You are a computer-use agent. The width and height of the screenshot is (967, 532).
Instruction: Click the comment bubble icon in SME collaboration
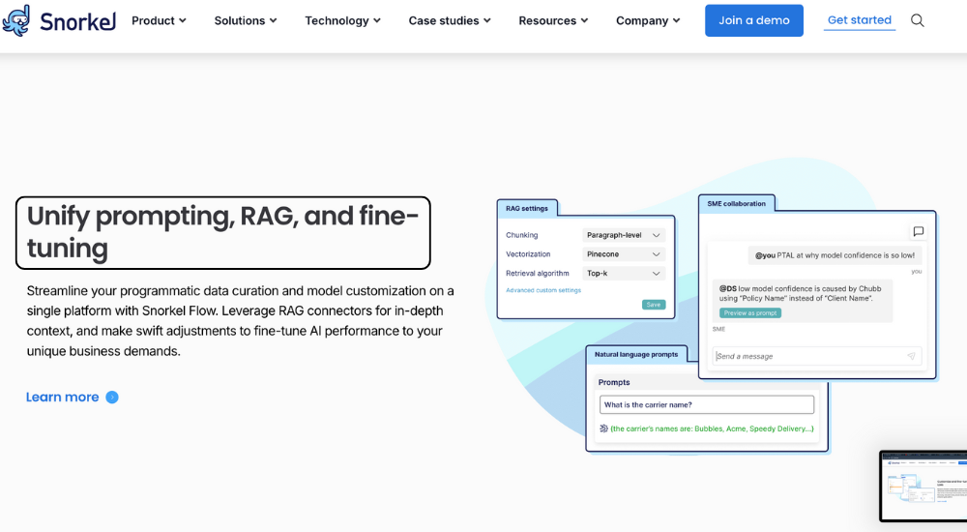[x=919, y=231]
